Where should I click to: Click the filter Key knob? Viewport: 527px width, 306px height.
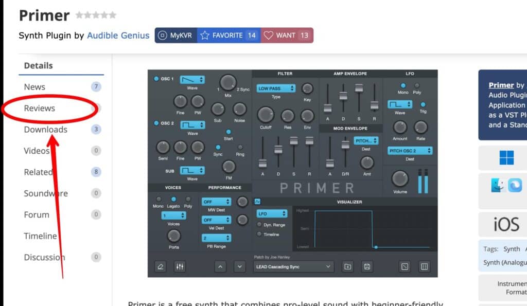click(307, 88)
